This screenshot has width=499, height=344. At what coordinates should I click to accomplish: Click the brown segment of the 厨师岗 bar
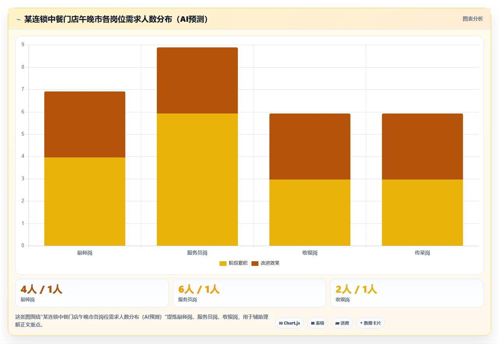pos(85,124)
